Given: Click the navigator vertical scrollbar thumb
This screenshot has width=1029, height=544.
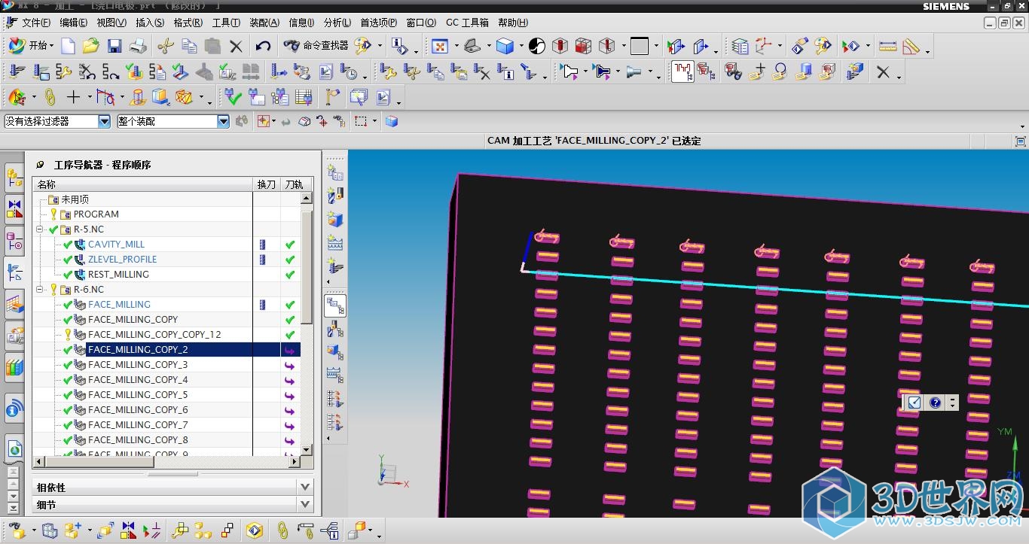Looking at the screenshot, I should coord(307,267).
